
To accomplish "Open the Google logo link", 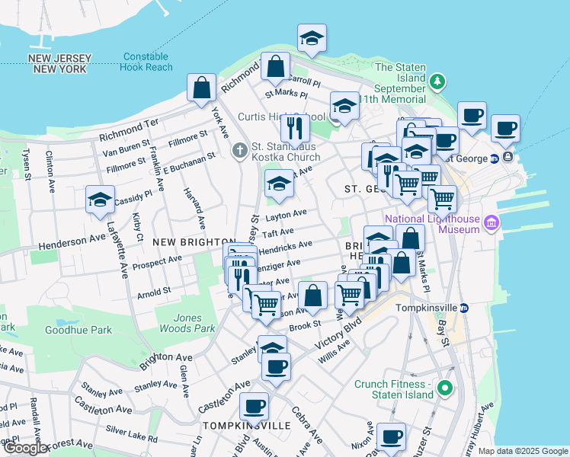I will [x=25, y=448].
